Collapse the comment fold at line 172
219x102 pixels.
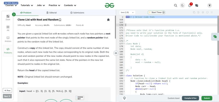pyautogui.click(x=124, y=30)
